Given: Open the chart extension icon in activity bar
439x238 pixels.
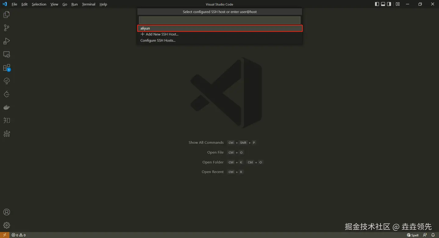Looking at the screenshot, I should pyautogui.click(x=6, y=134).
